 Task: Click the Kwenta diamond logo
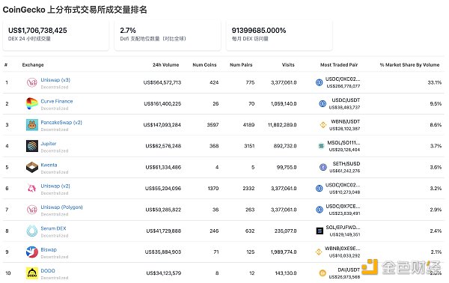tap(31, 167)
